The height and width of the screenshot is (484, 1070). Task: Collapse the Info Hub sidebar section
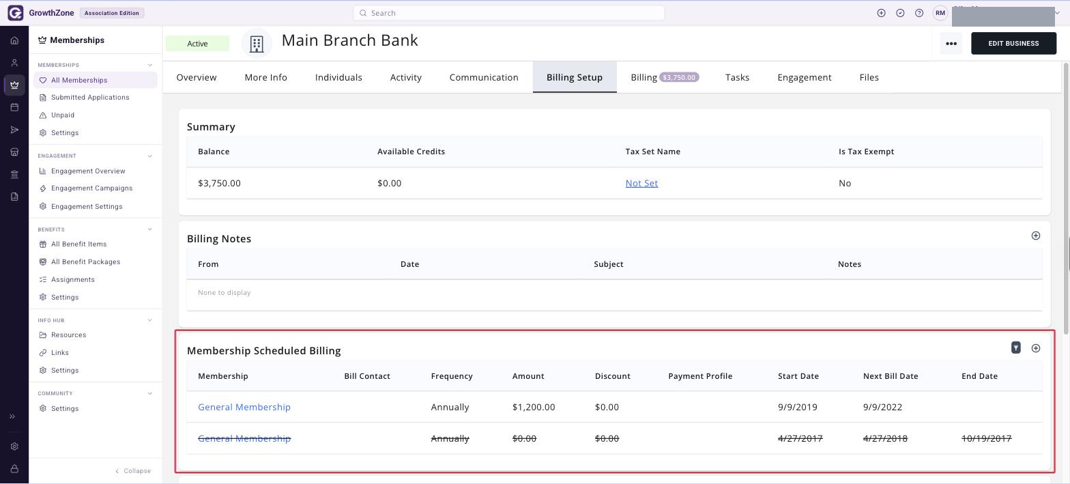[150, 320]
